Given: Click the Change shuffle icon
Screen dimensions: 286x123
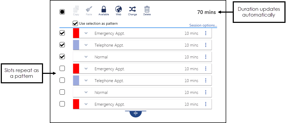Looking at the screenshot, I should [133, 10].
